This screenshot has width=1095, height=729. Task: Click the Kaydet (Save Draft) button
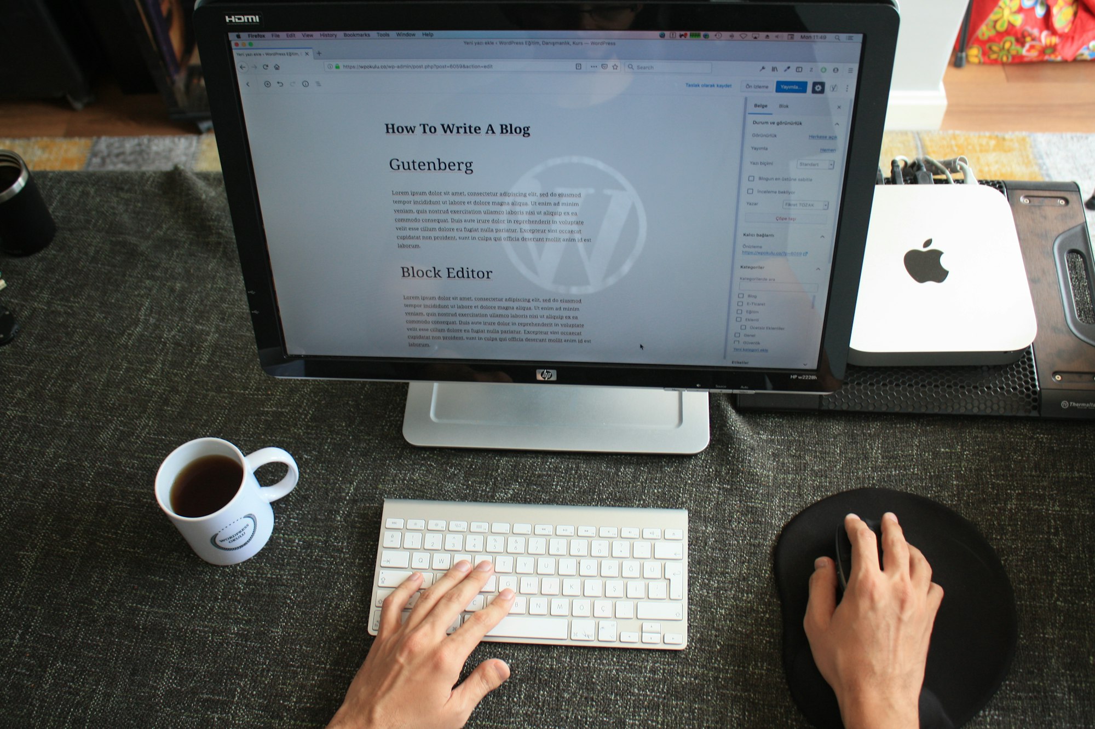[702, 87]
